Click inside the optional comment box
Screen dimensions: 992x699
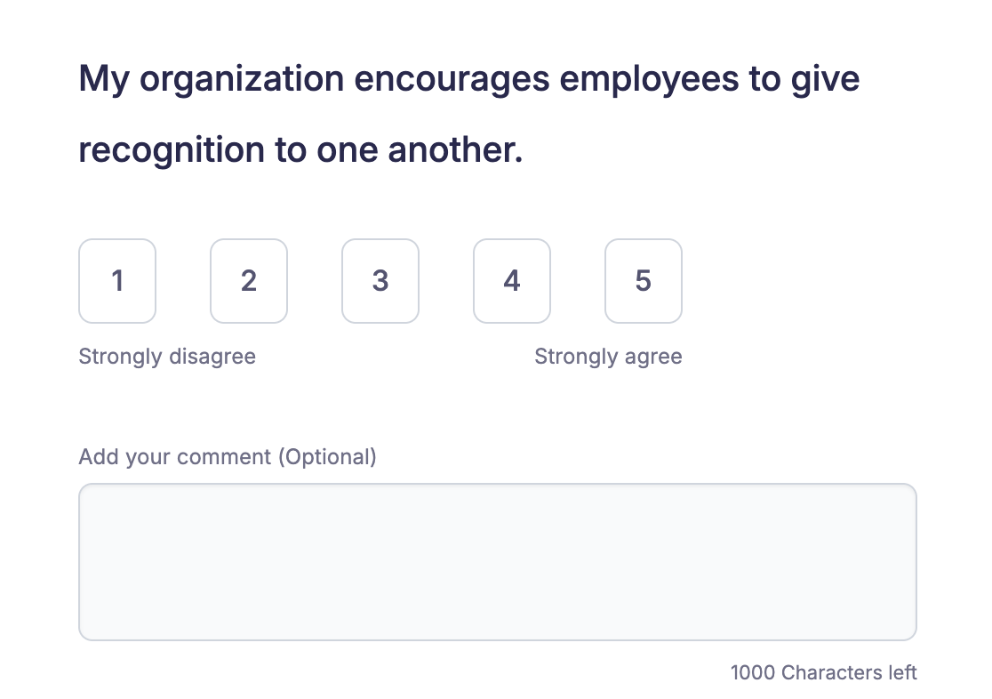pos(497,561)
